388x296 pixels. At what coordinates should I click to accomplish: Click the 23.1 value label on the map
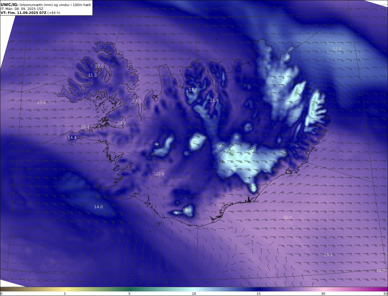pos(328,255)
